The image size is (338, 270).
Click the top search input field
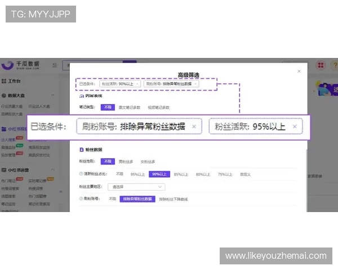click(x=93, y=65)
